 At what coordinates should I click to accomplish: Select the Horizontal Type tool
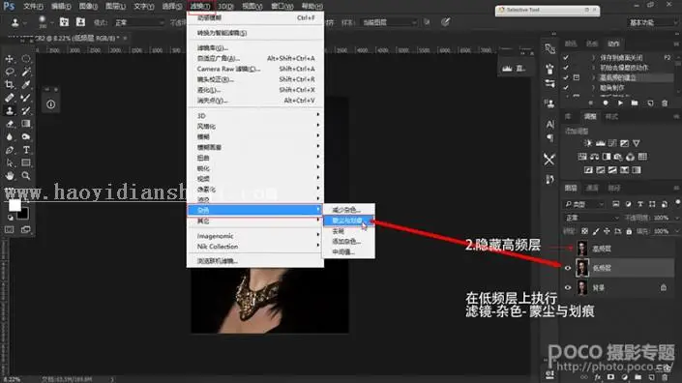pos(26,150)
